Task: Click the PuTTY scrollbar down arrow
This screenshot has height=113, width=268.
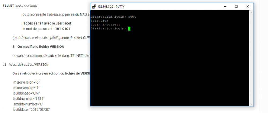Action: 251,104
